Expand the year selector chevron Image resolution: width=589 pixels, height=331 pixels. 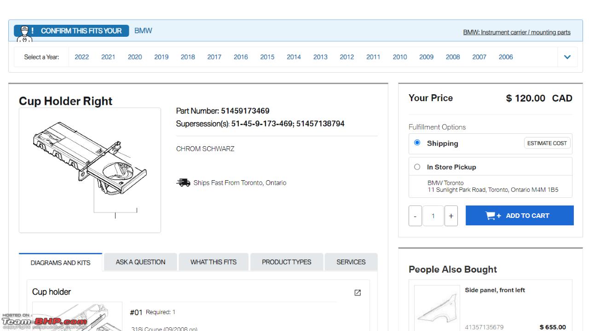click(567, 57)
